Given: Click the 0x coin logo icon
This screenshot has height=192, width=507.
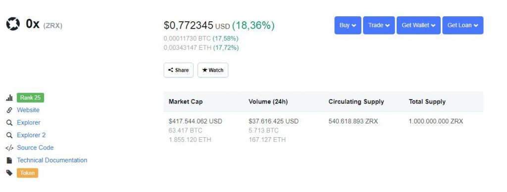Looking at the screenshot, I should click(x=13, y=24).
